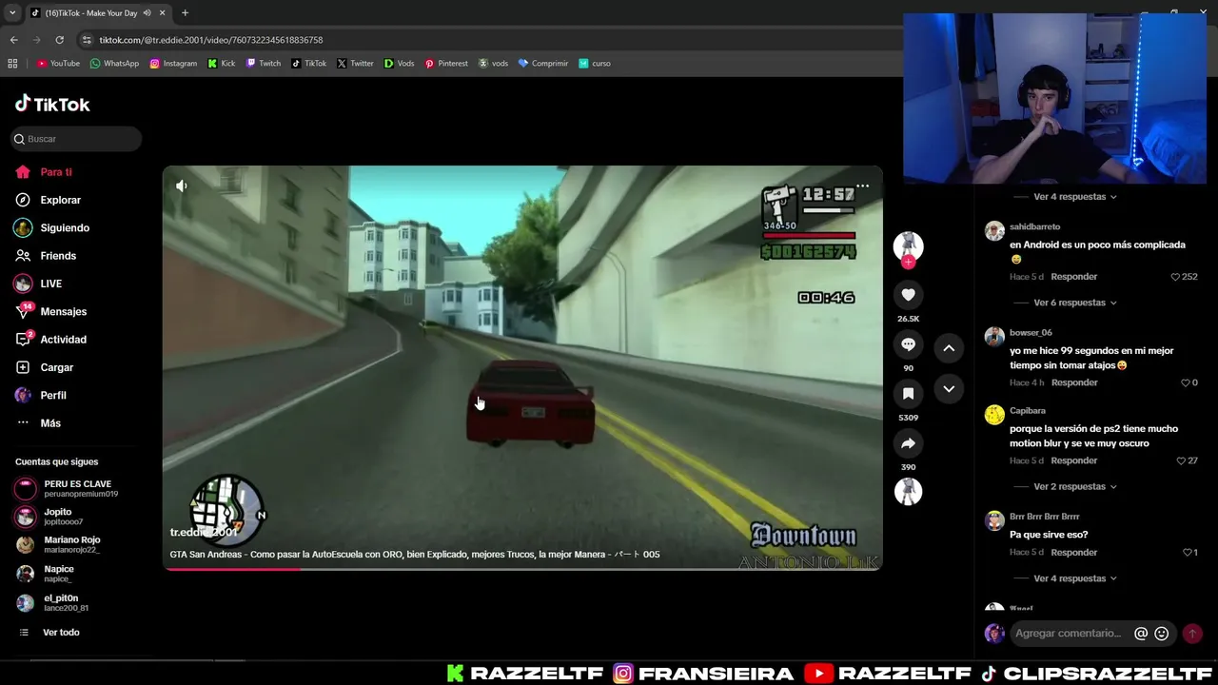Click the Agregar comentario input field
Image resolution: width=1218 pixels, height=685 pixels.
(1070, 634)
